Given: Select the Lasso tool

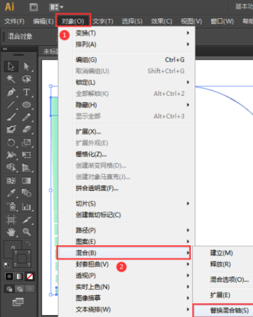Looking at the screenshot, I should pos(27,79).
